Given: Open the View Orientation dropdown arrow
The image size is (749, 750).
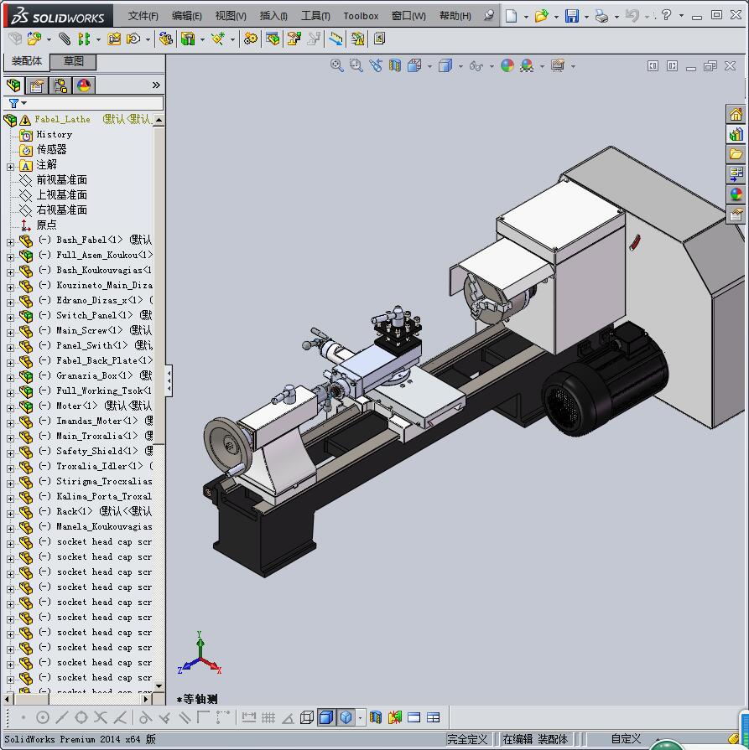Looking at the screenshot, I should (429, 66).
